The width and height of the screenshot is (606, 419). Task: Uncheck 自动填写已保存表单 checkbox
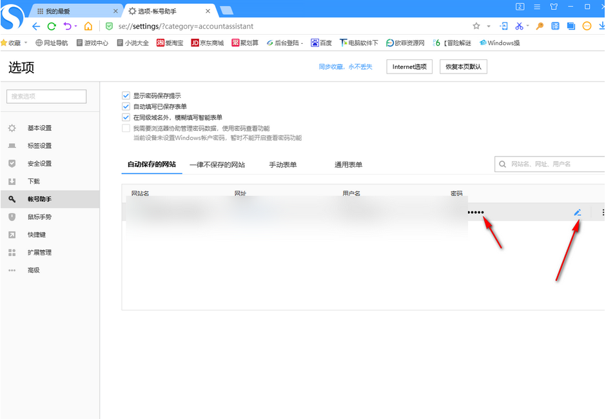126,106
